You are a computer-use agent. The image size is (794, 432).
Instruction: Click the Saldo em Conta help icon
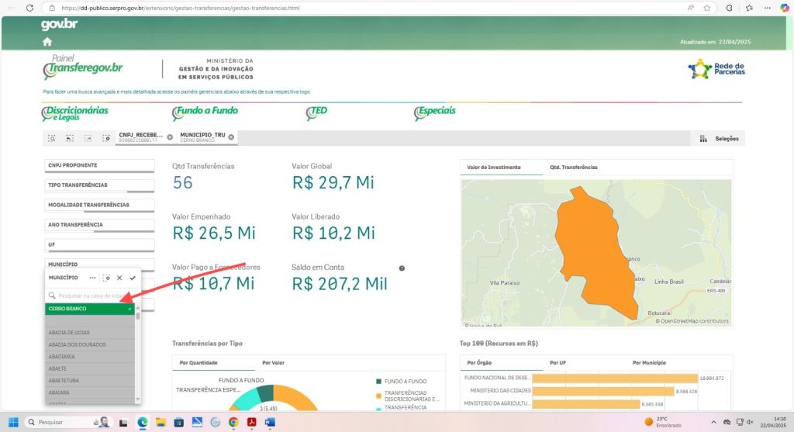pos(402,268)
